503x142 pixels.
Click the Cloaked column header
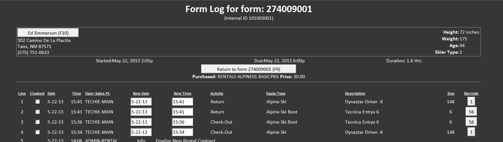[x=37, y=93]
